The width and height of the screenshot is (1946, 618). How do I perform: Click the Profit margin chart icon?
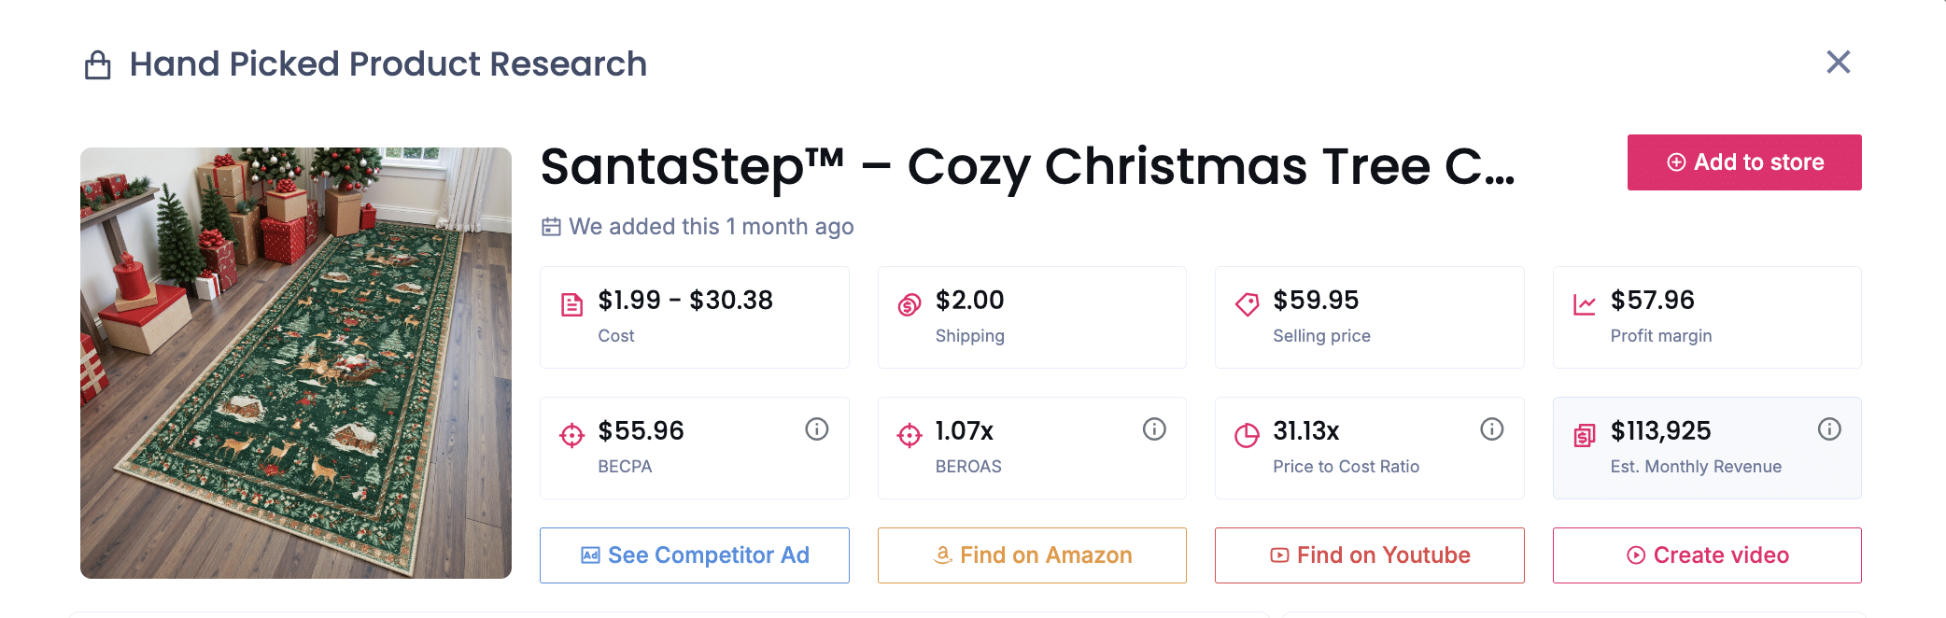pyautogui.click(x=1585, y=304)
